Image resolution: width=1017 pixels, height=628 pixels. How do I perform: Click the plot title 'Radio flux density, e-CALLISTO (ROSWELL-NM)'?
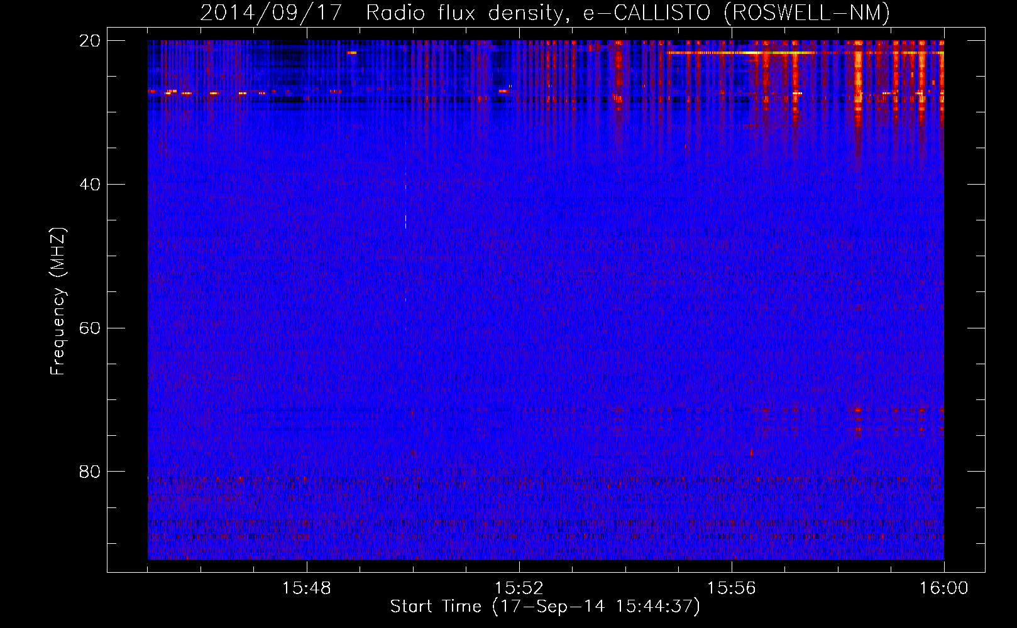(x=628, y=13)
